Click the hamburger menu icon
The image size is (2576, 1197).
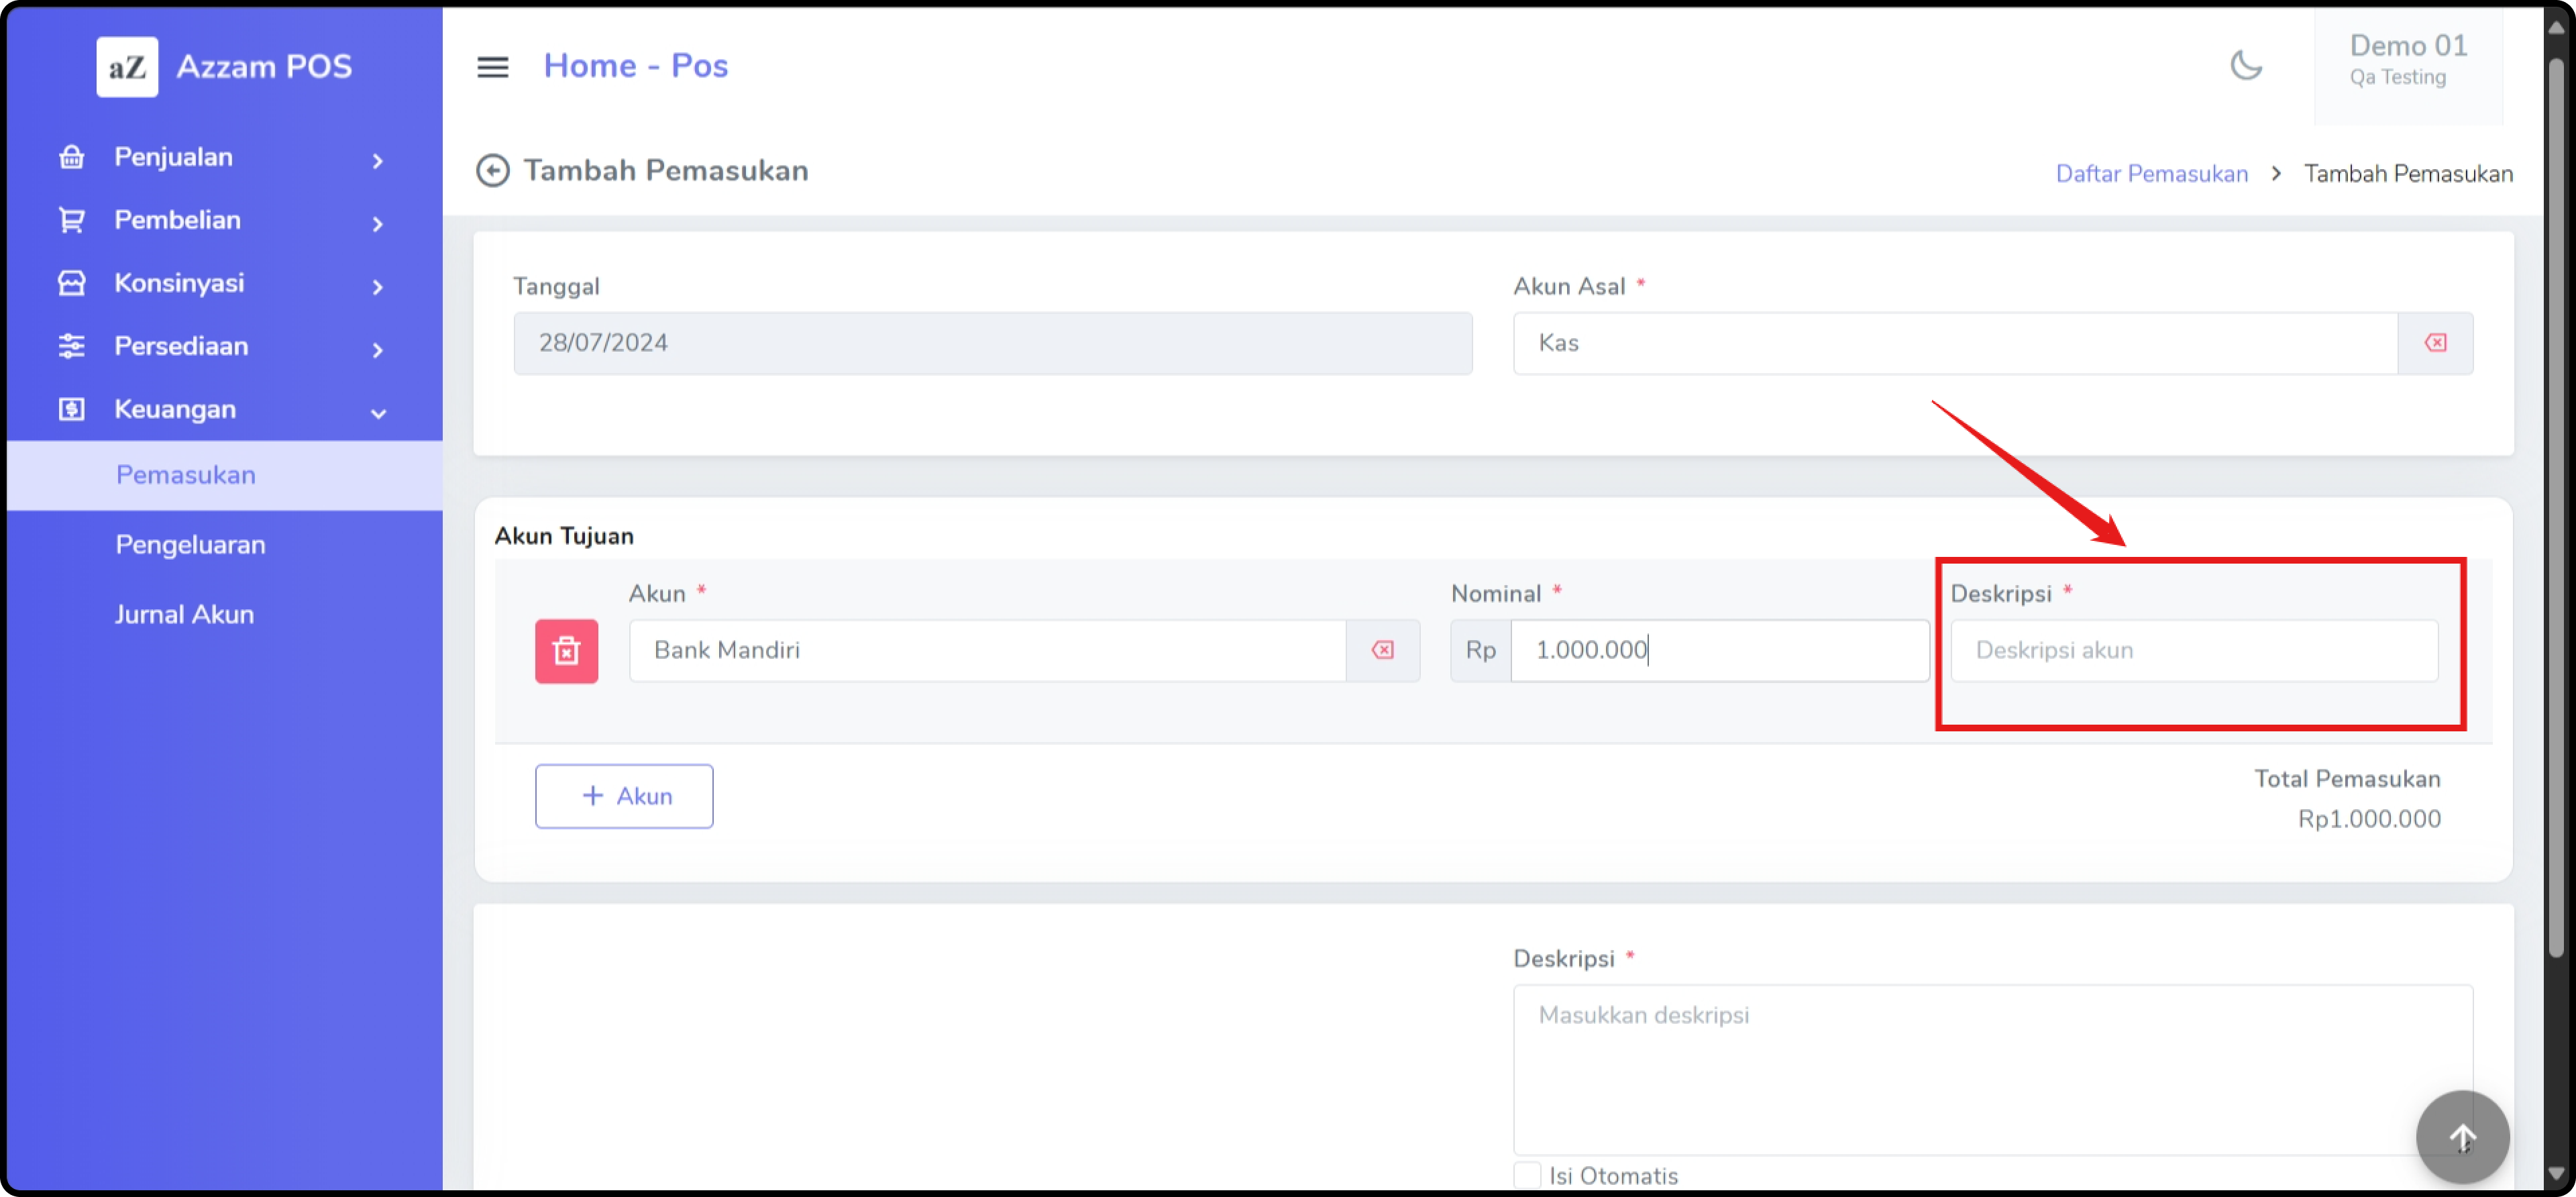[x=492, y=67]
